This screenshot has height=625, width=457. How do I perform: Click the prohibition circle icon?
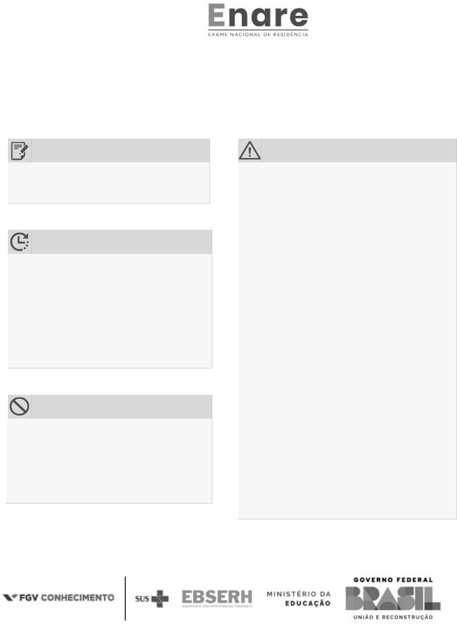pos(19,407)
